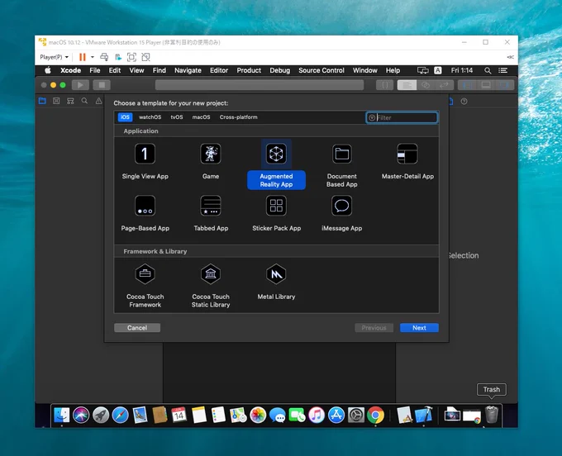Switch to the Cross-platform tab

tap(238, 117)
